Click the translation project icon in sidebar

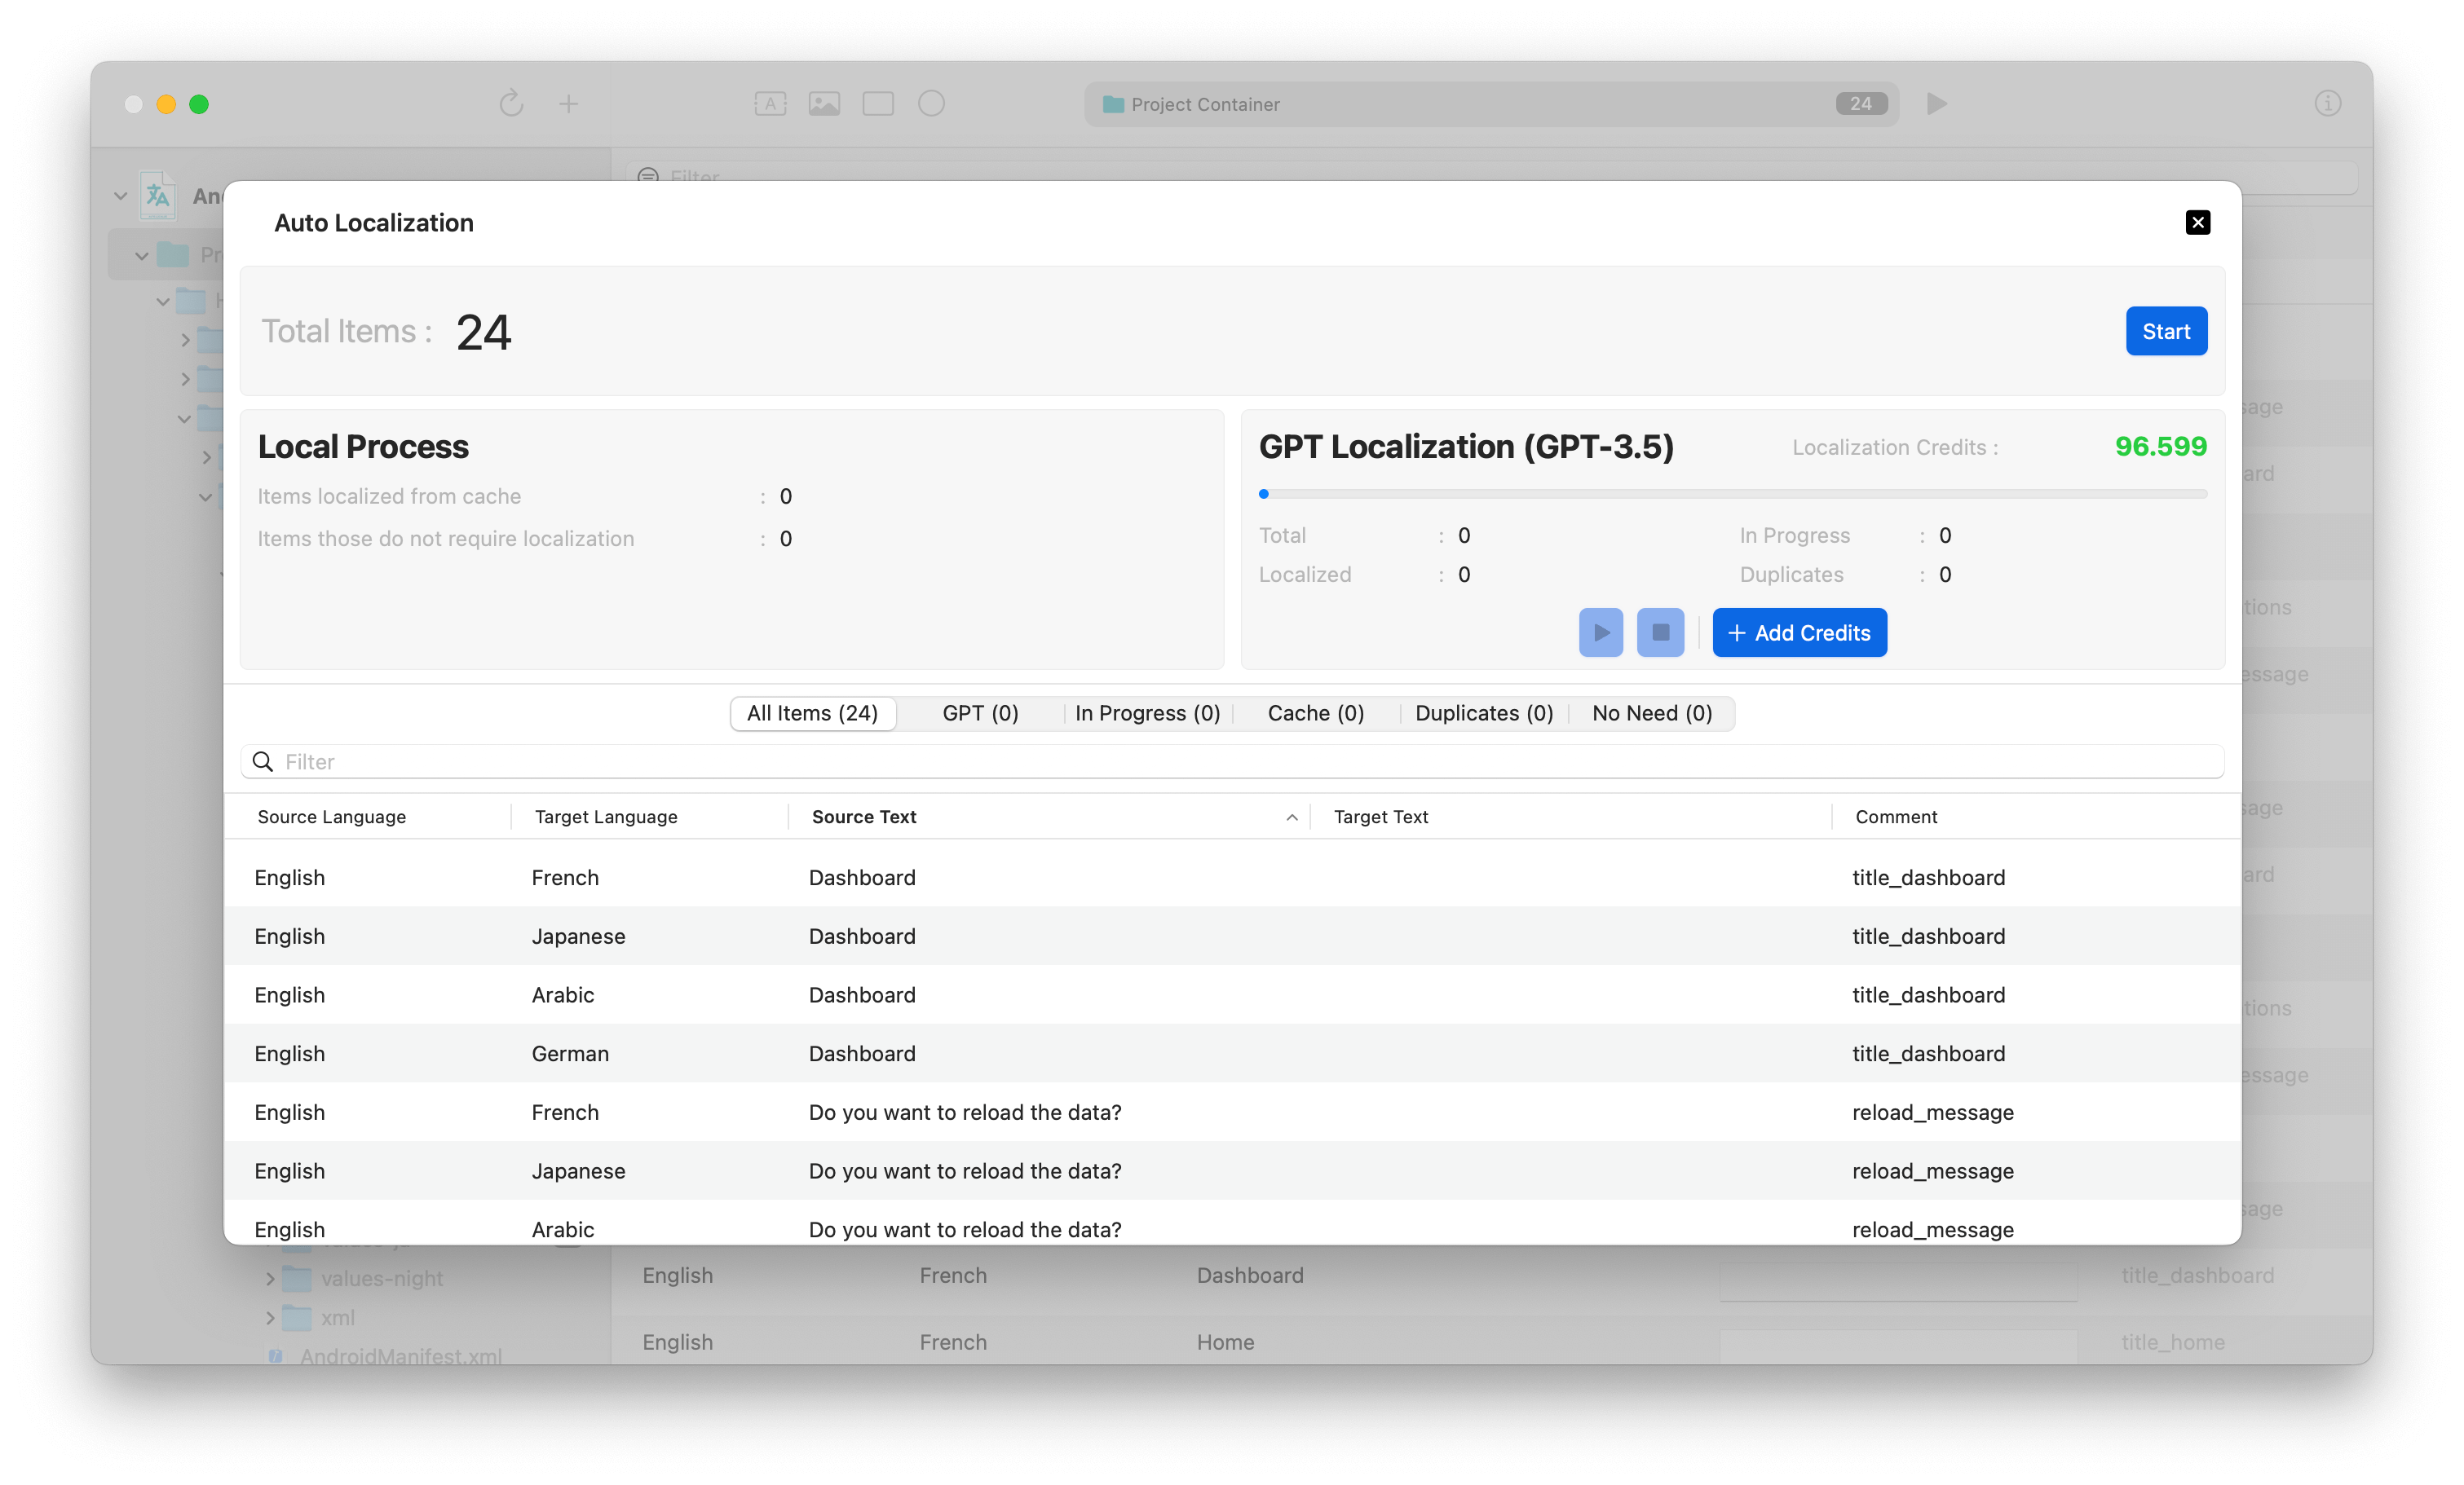158,195
